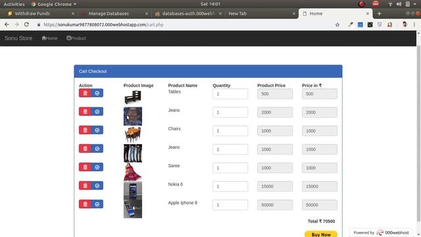Click the Saree product image
Viewport: 421px width, 237px height.
point(133,172)
